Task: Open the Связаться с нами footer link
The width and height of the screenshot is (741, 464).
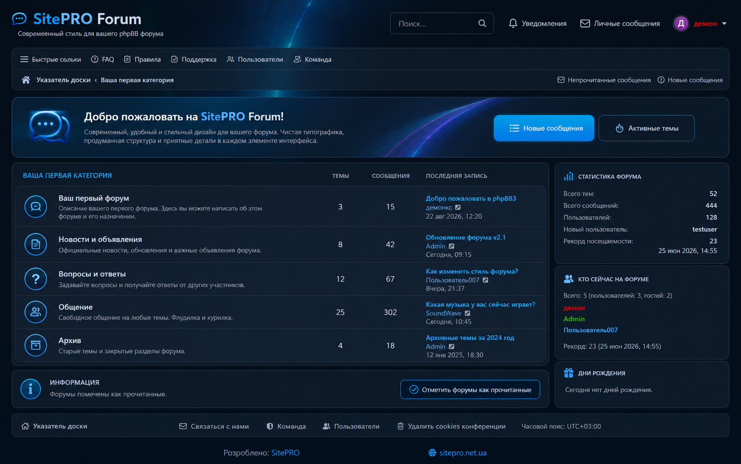Action: point(214,426)
